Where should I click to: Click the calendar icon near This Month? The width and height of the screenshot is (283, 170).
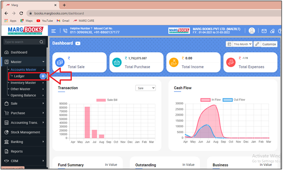pos(229,44)
